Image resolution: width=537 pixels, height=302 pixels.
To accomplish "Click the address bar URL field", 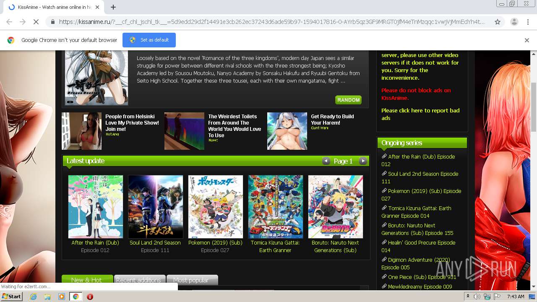I will 272,22.
